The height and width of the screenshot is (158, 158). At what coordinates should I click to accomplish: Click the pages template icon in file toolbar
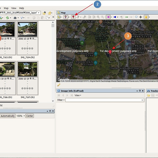47,18
